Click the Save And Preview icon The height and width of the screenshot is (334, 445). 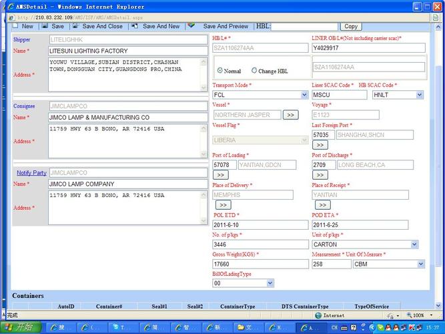coord(191,26)
